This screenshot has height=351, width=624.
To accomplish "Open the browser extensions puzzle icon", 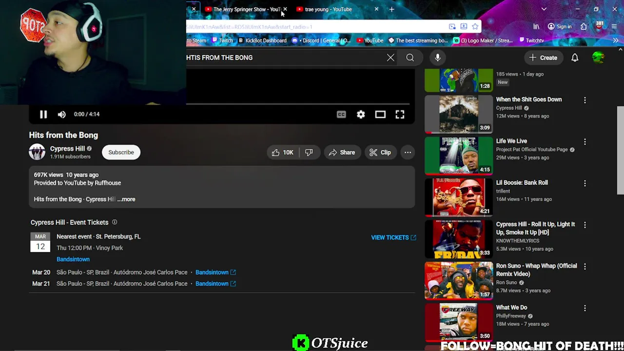I will click(584, 27).
